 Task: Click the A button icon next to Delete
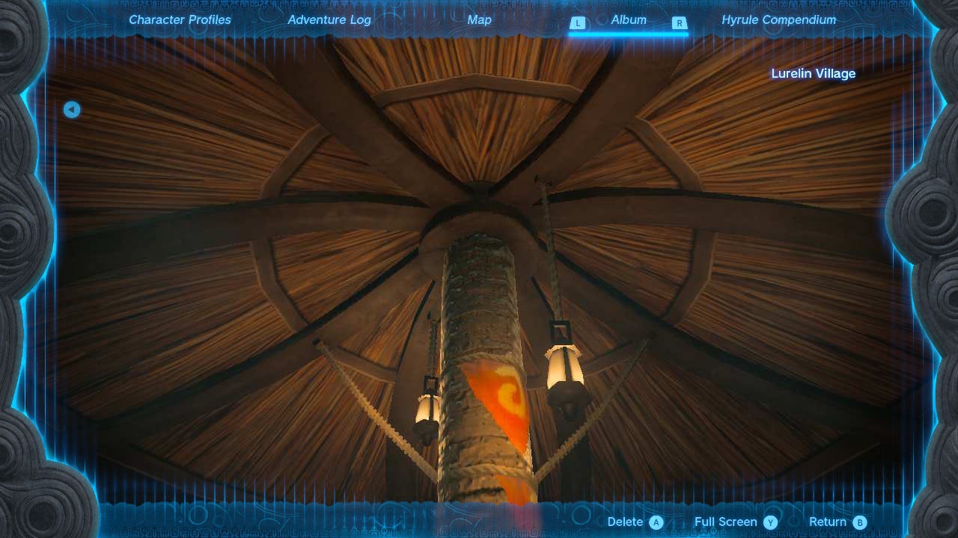[x=656, y=522]
